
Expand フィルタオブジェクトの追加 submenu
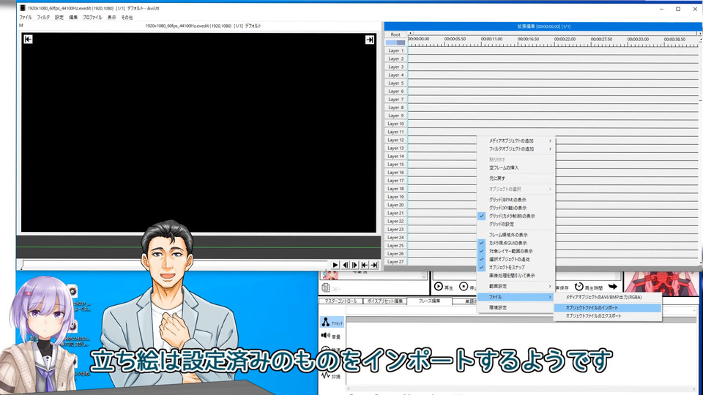point(516,148)
